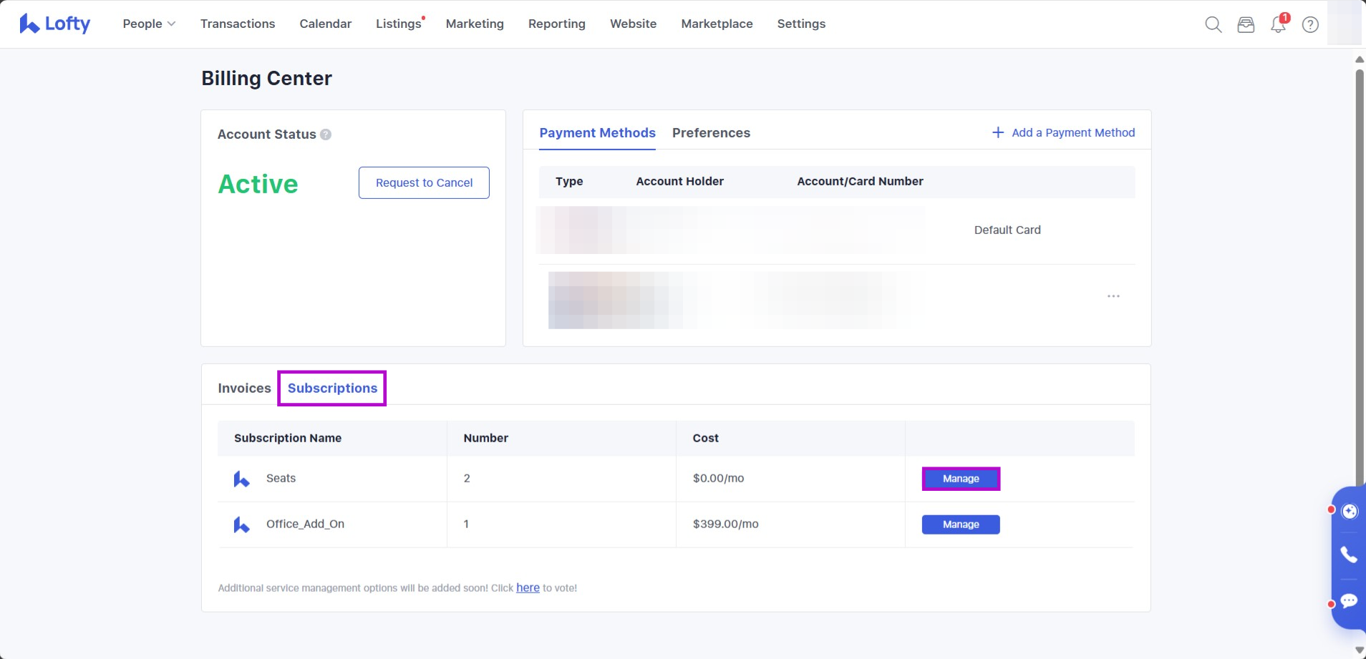Open the search magnifier icon

tap(1213, 24)
